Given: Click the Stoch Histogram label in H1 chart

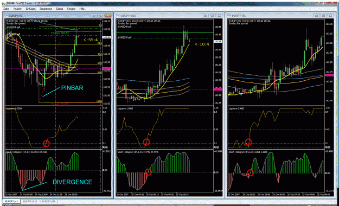Looking at the screenshot, I should coord(27,152).
